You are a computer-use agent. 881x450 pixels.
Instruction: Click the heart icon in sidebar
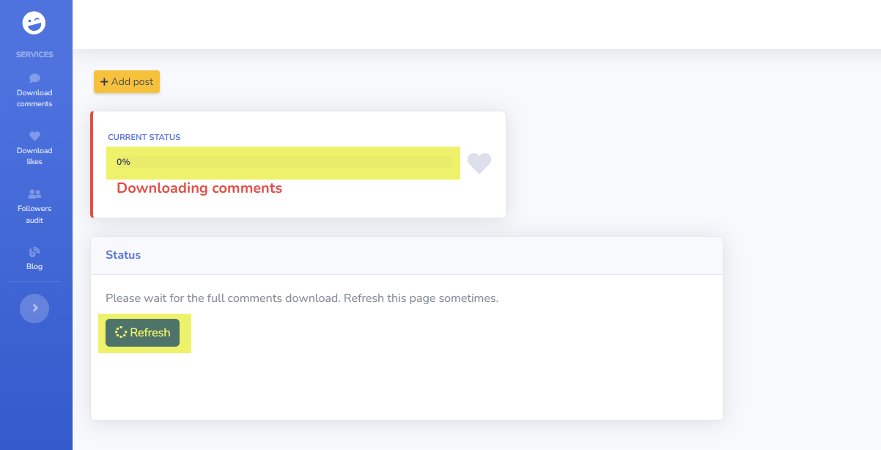[x=34, y=136]
